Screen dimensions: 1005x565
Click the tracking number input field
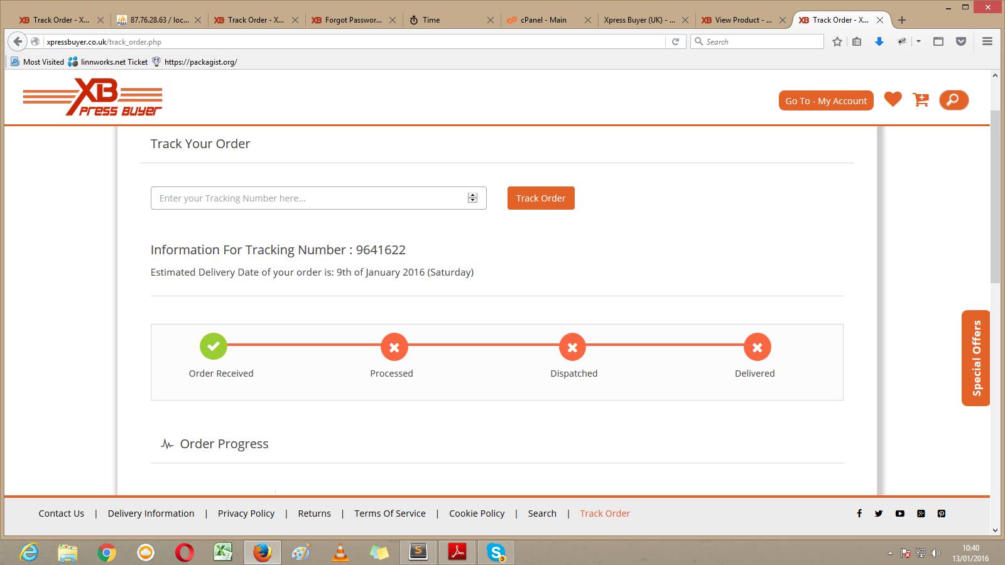point(308,198)
